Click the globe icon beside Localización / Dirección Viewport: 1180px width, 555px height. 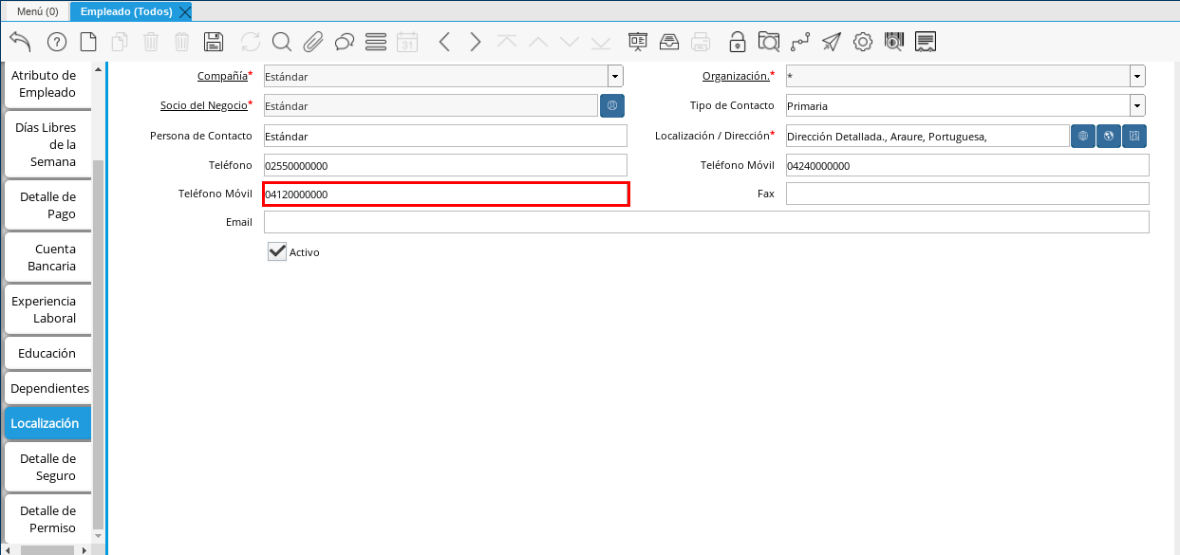pos(1083,137)
